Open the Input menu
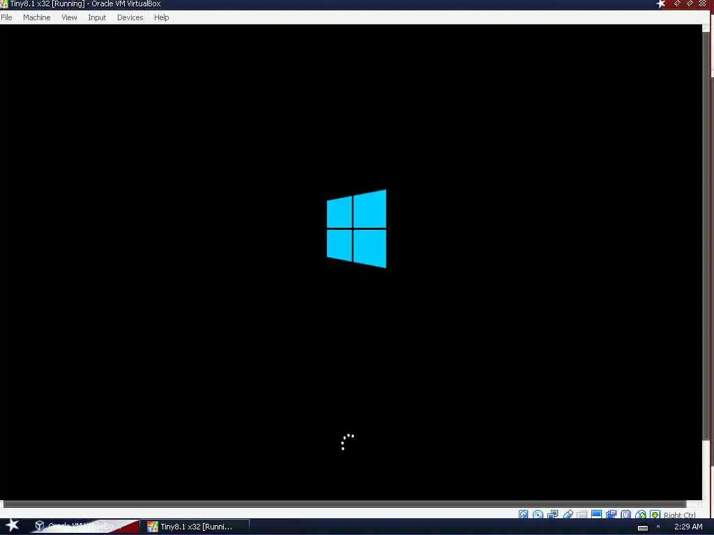Viewport: 714px width, 535px height. 97,17
